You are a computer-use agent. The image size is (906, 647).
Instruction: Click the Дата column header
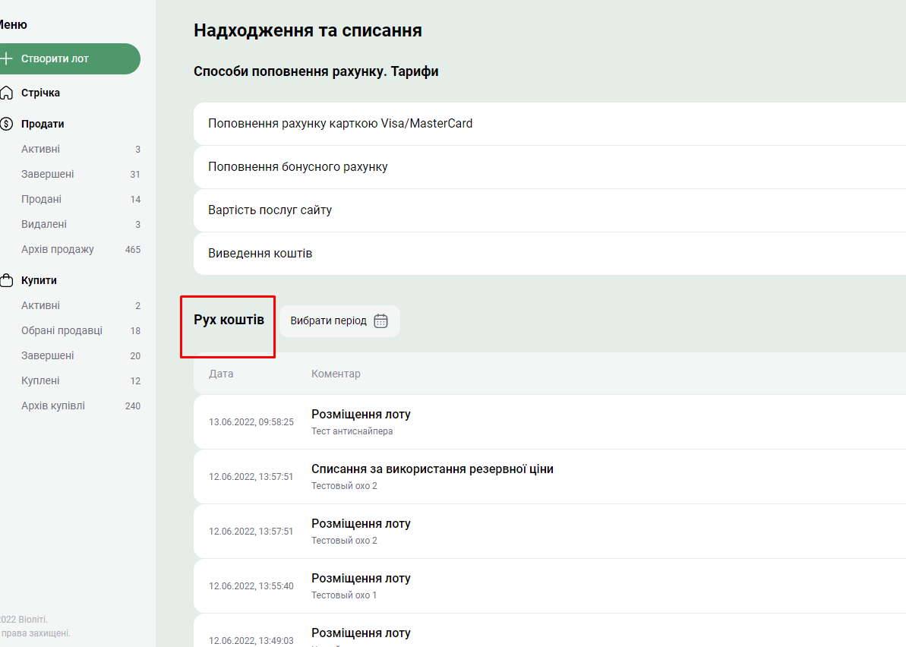221,374
